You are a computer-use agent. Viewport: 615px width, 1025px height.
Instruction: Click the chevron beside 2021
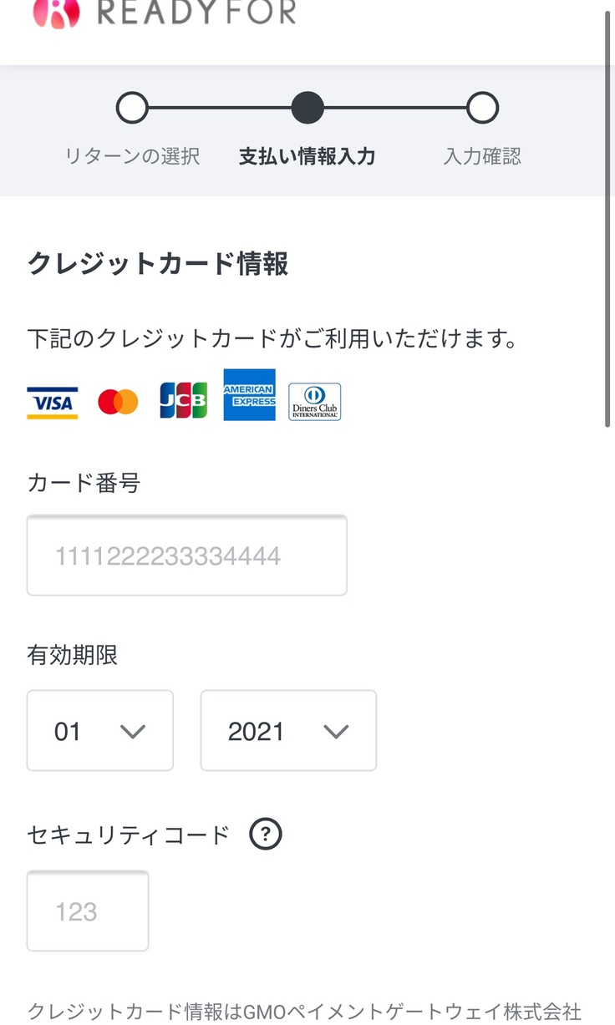pos(336,732)
